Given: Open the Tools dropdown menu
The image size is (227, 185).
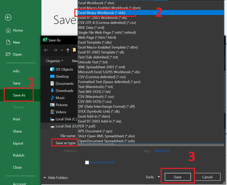Looking at the screenshot, I should coord(153,177).
